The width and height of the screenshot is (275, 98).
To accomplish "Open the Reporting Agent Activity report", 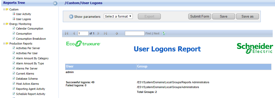I will coord(31,89).
